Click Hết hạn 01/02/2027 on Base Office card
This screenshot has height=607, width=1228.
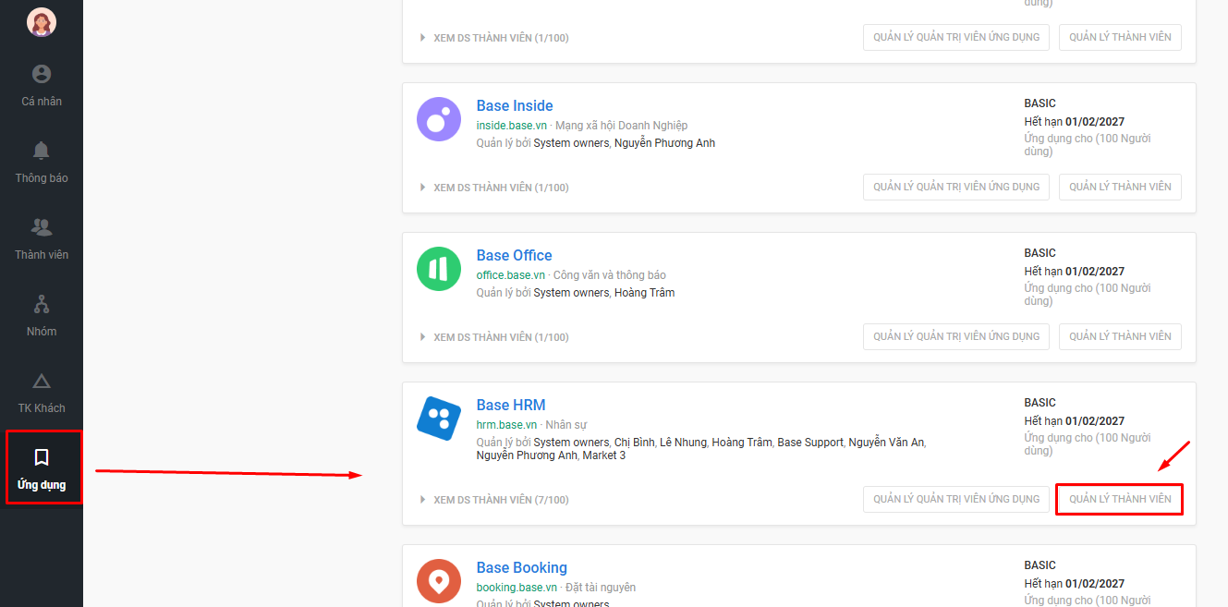click(x=1074, y=272)
